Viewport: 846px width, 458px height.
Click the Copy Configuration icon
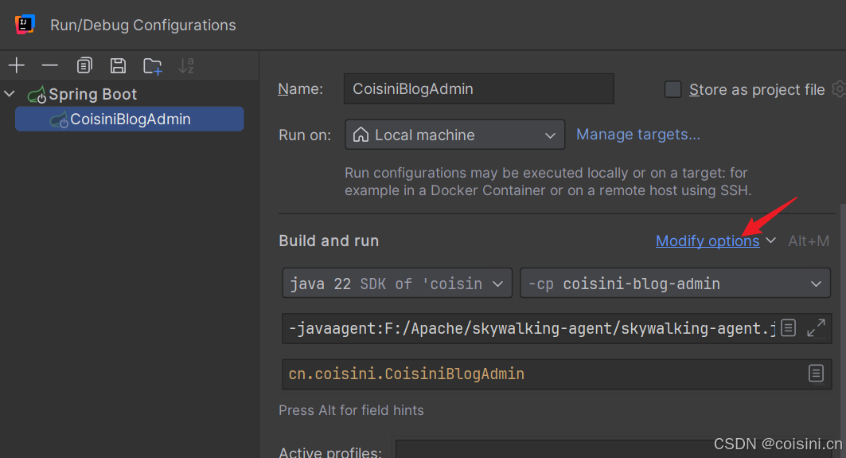(84, 65)
